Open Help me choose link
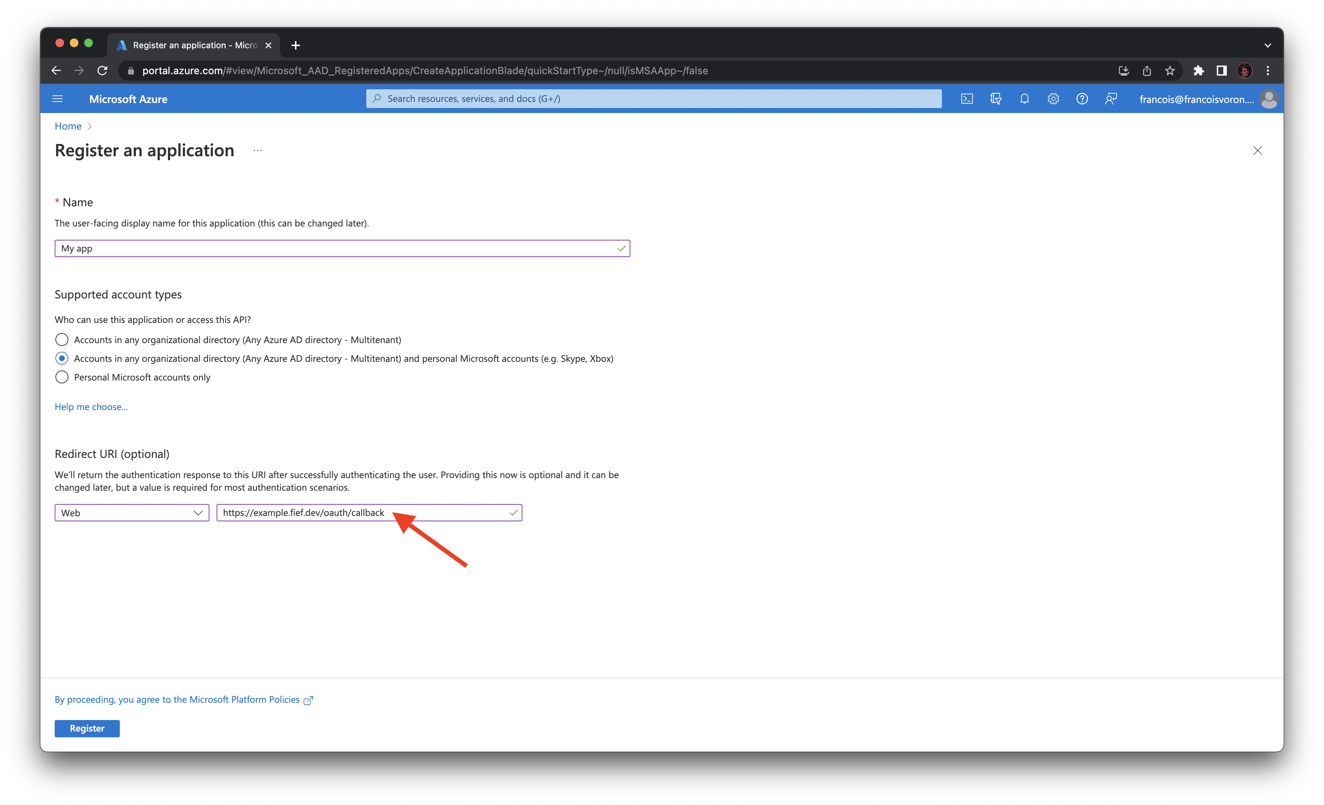This screenshot has width=1324, height=805. pos(90,406)
